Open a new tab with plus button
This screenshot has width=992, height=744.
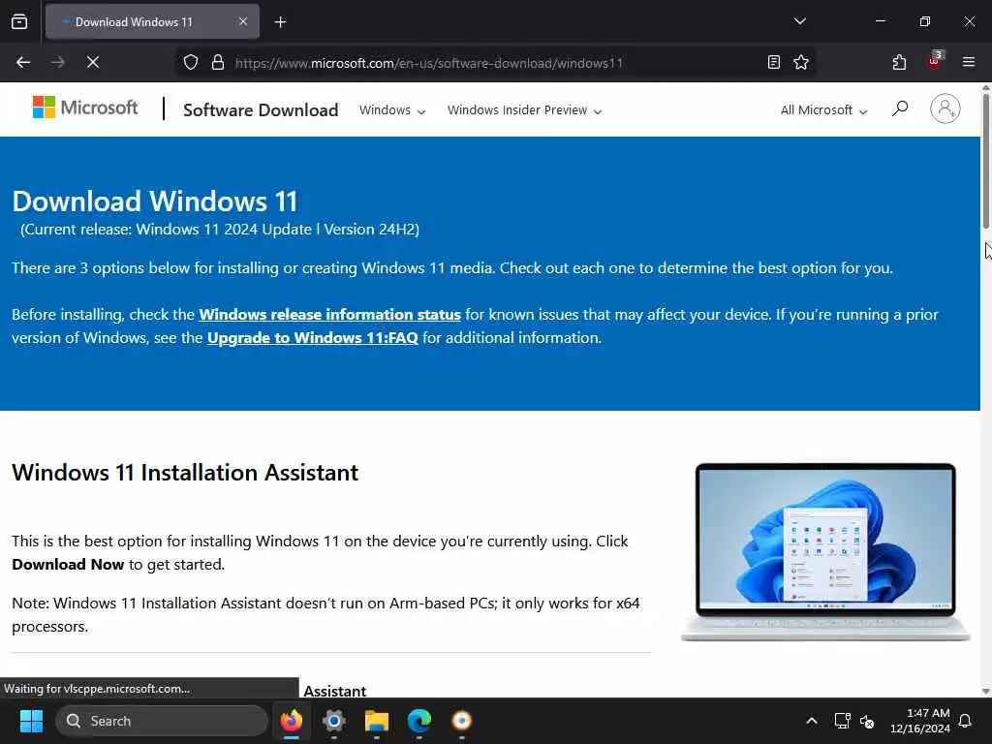280,22
